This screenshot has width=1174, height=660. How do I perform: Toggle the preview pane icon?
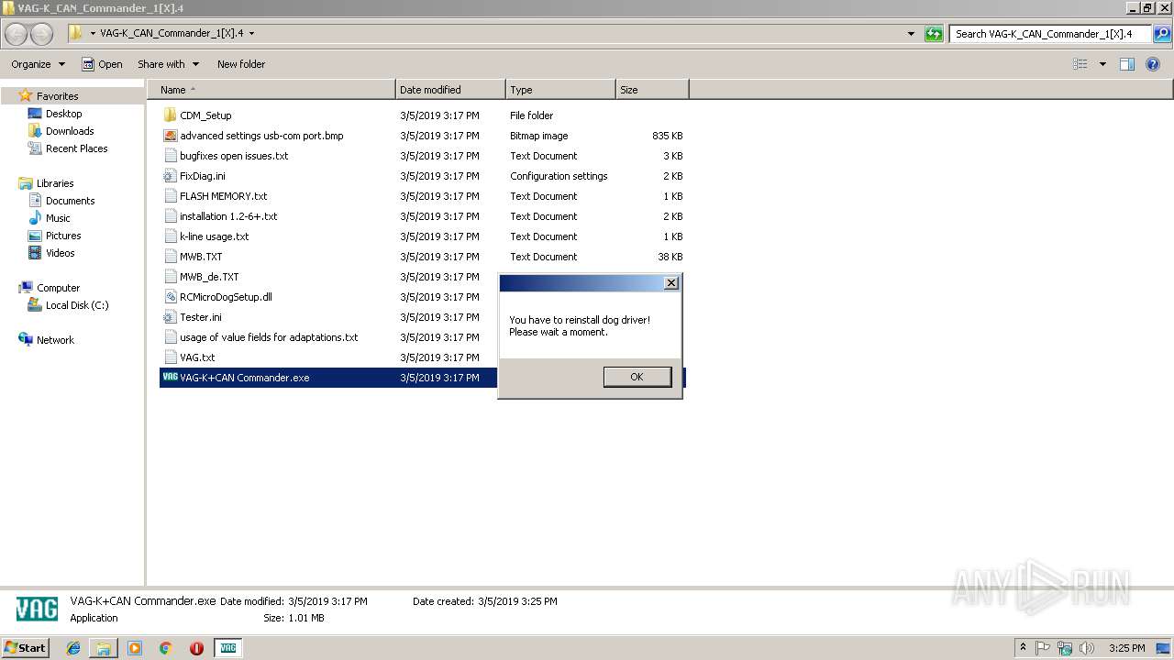tap(1127, 64)
